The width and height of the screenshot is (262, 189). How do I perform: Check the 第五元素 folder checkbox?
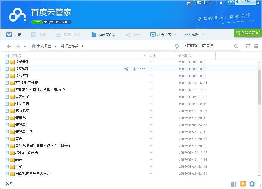click(x=7, y=111)
